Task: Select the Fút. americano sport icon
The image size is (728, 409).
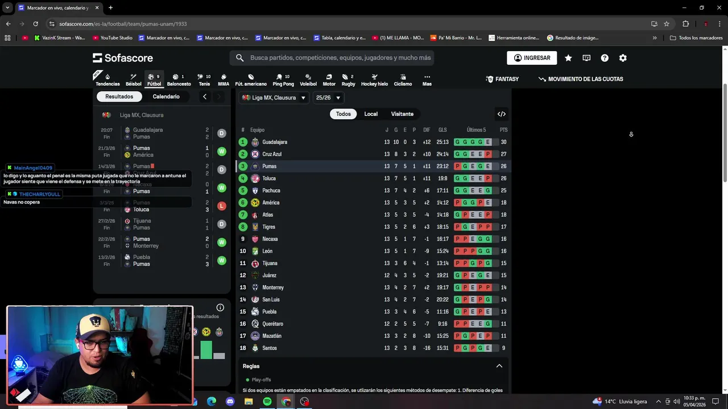Action: [251, 80]
